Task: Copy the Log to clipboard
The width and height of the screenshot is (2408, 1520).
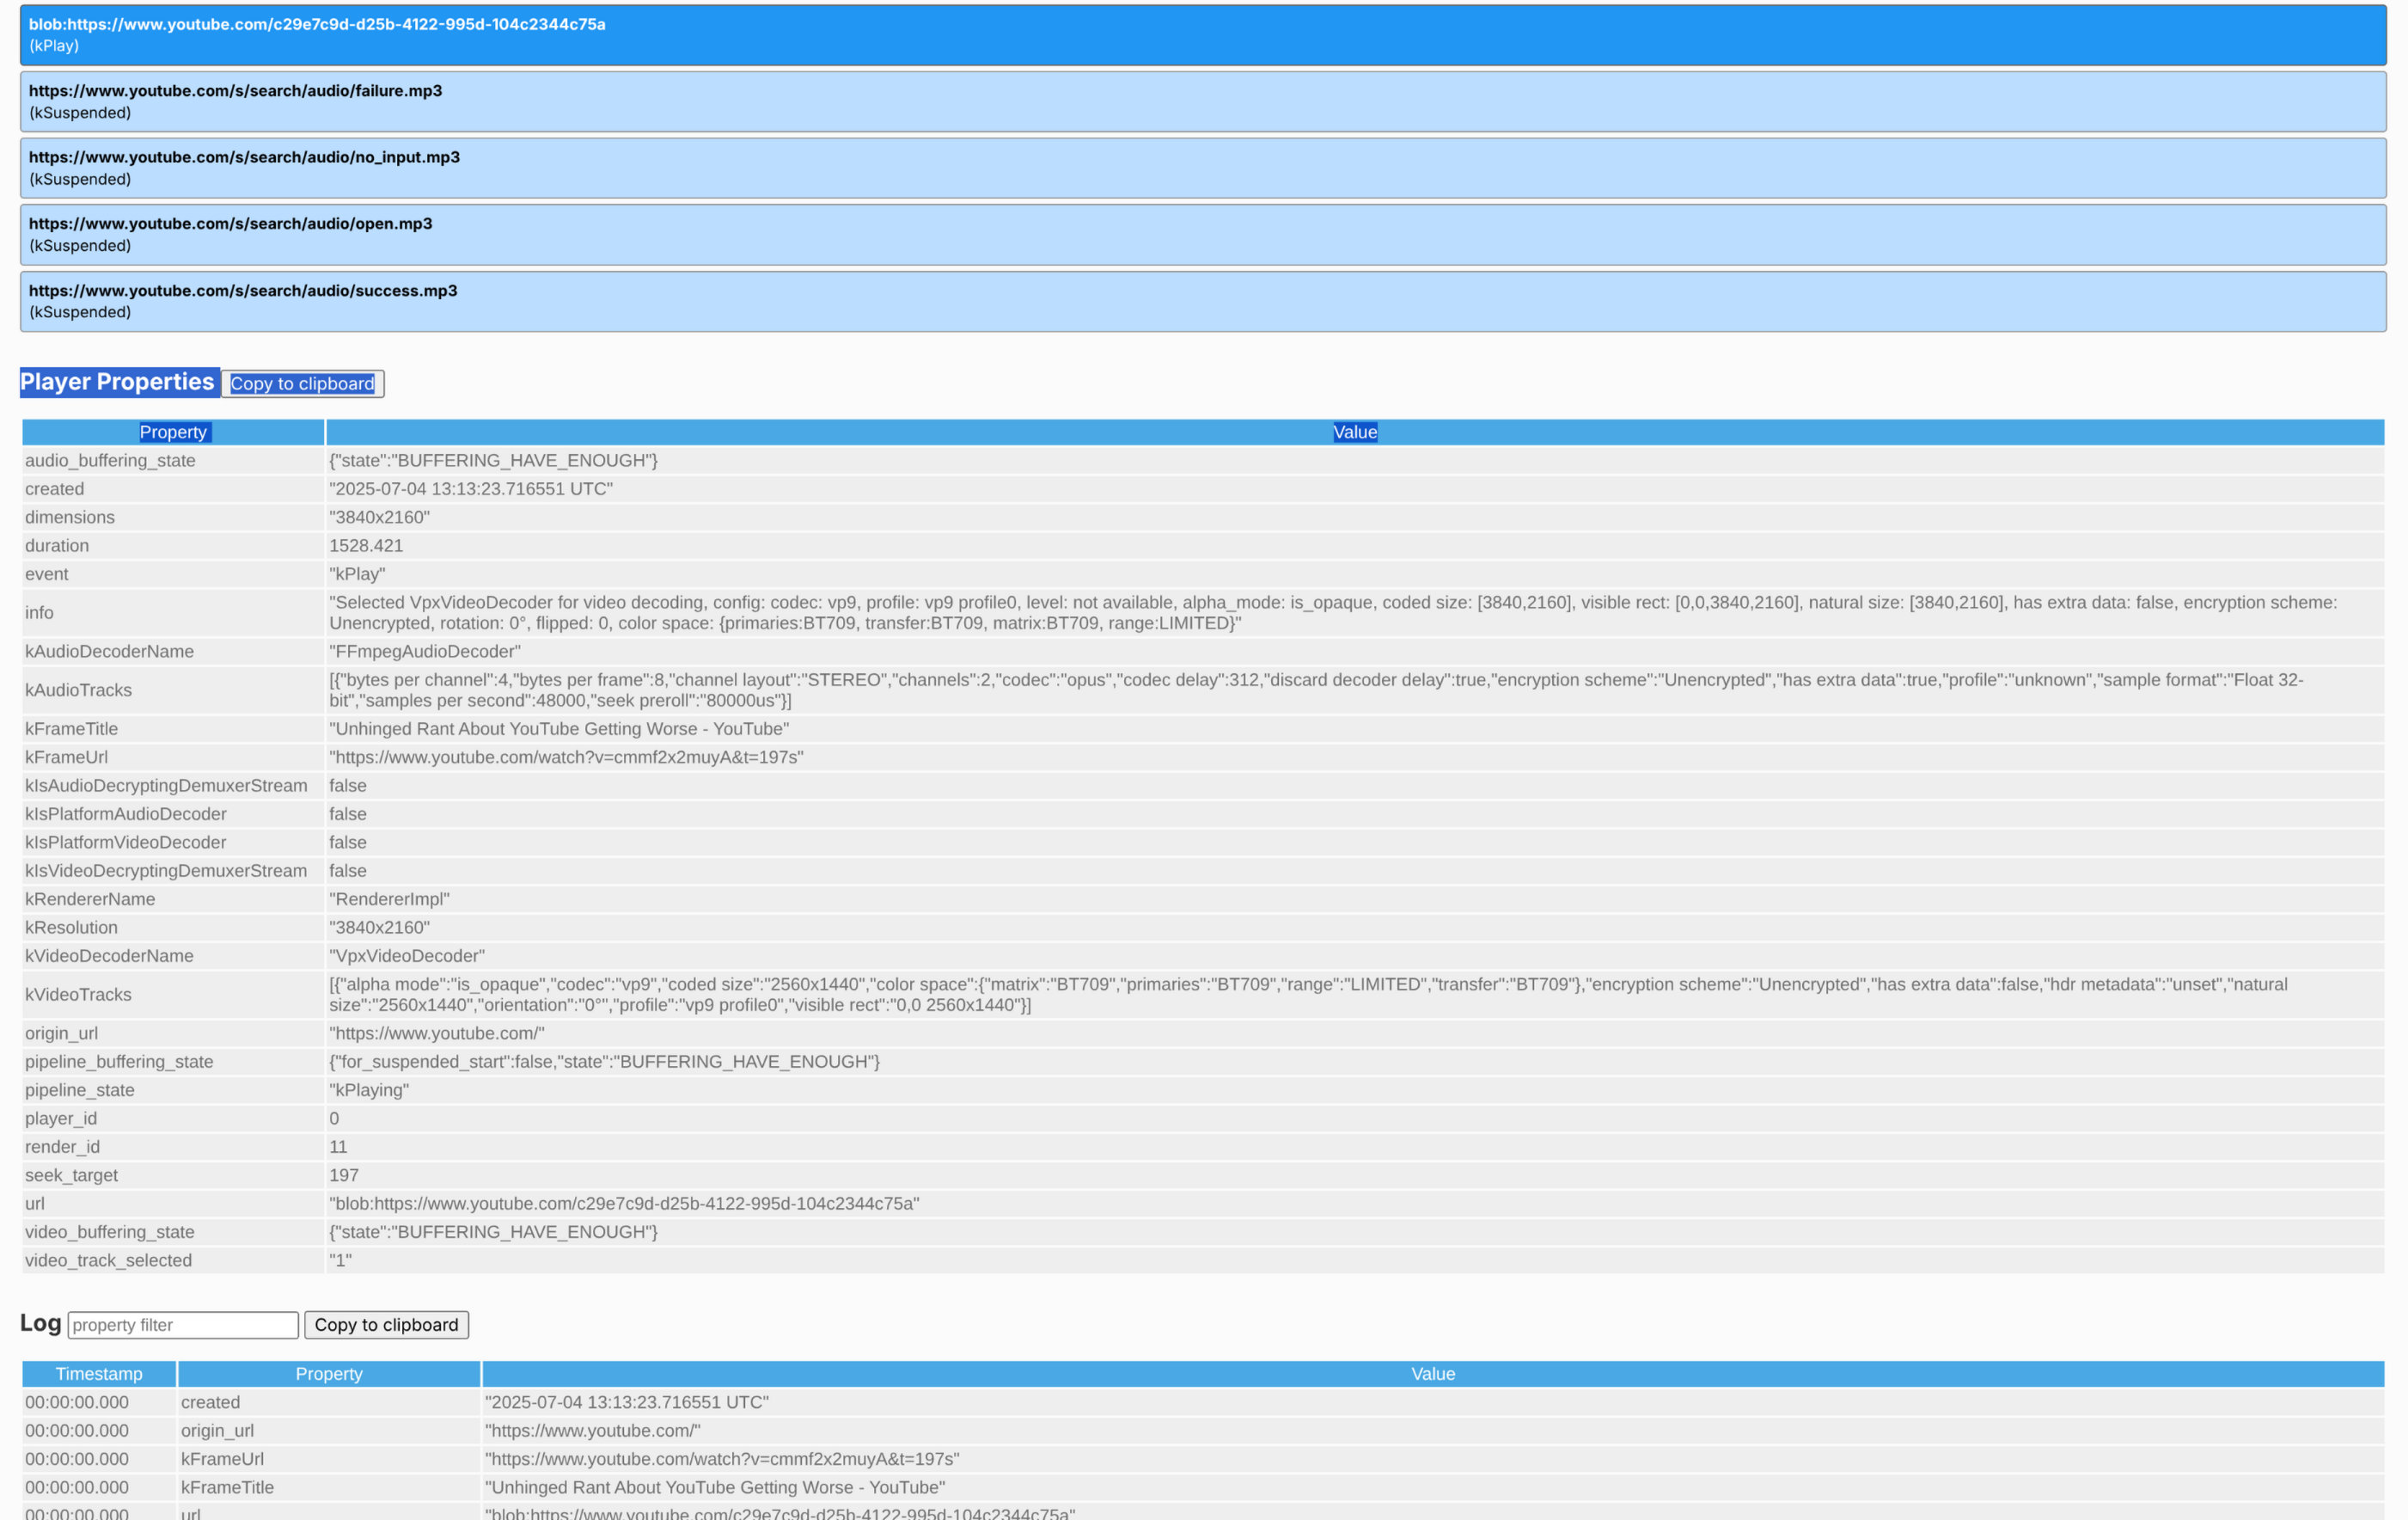Action: click(x=386, y=1325)
